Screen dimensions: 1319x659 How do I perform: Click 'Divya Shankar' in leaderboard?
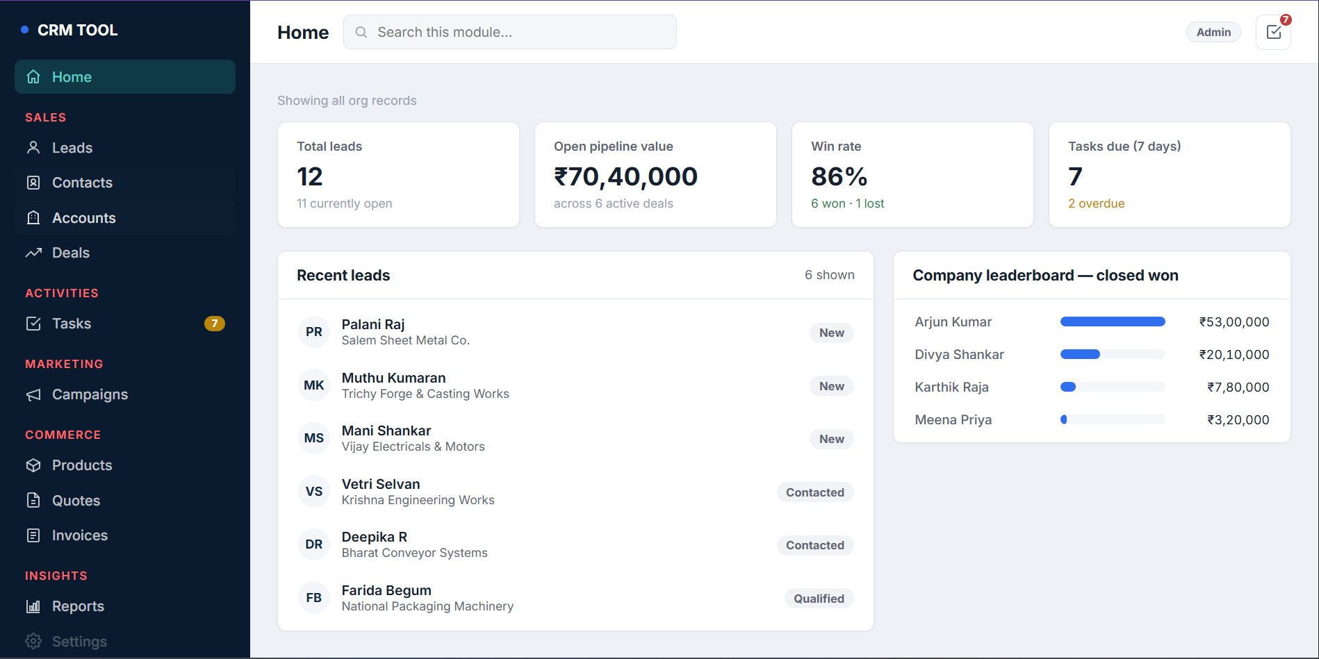pos(959,354)
